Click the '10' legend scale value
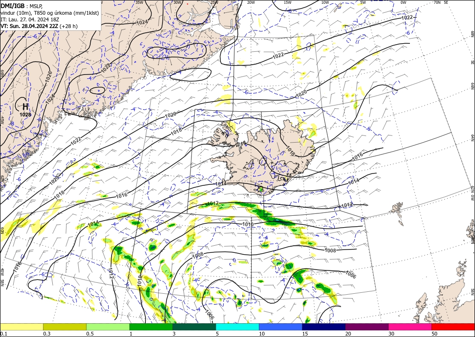Image resolution: width=475 pixels, height=337 pixels. (x=262, y=334)
